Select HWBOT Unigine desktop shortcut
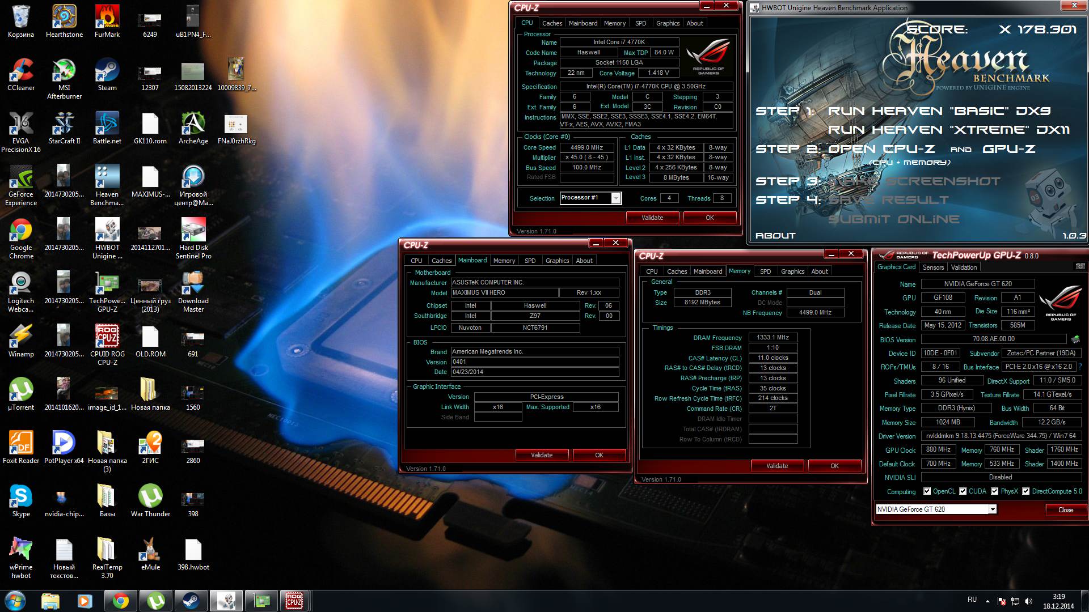This screenshot has width=1089, height=612. (107, 239)
